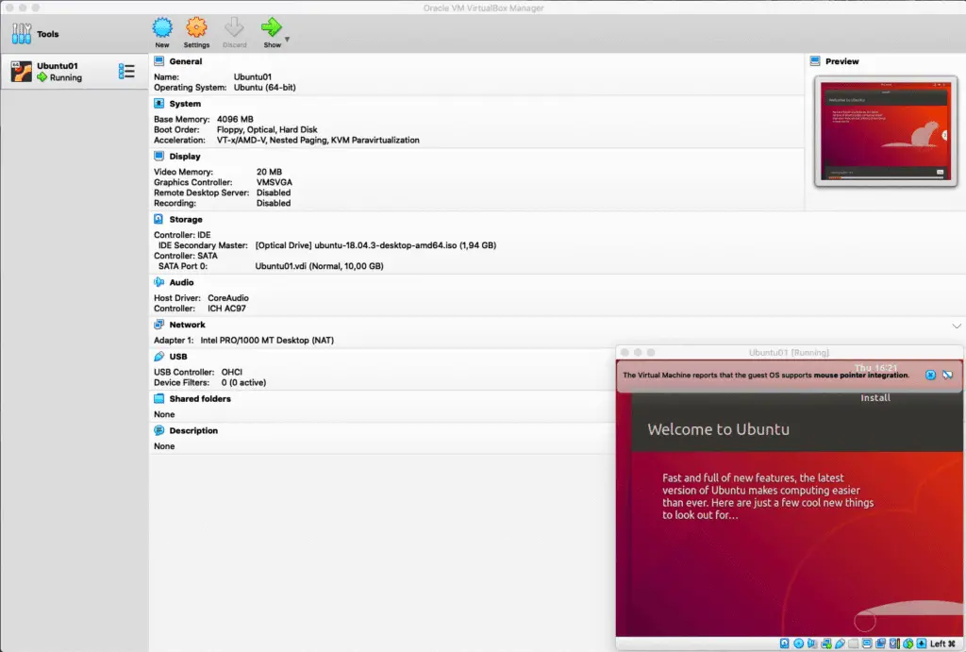Click the Audio section speaker icon
This screenshot has height=652, width=966.
158,281
